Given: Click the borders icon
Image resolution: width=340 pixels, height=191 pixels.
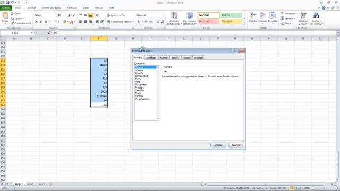Looking at the screenshot, I should coord(55,22).
